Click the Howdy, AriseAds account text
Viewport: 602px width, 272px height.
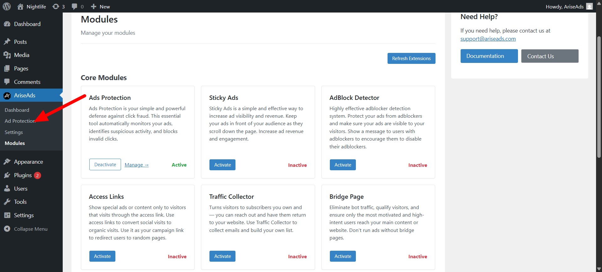[565, 7]
